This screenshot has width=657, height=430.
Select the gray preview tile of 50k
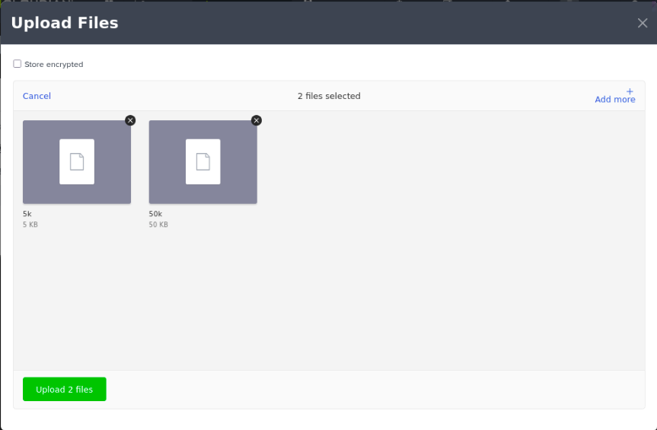coord(203,162)
